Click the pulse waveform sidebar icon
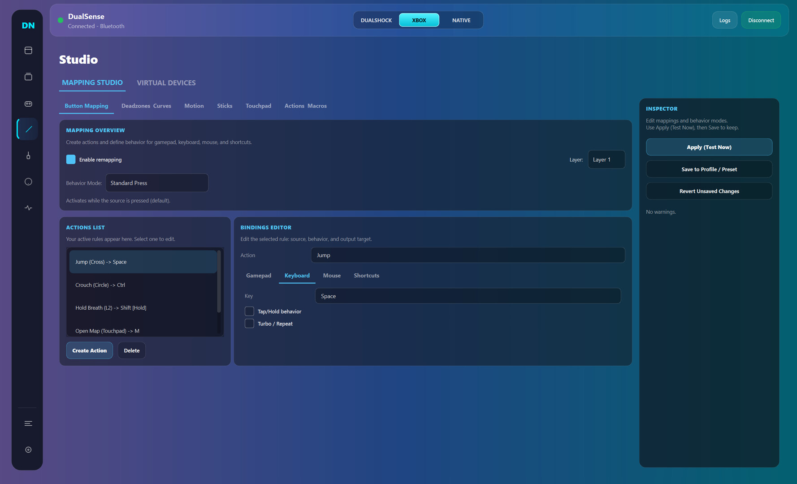797x484 pixels. 28,208
